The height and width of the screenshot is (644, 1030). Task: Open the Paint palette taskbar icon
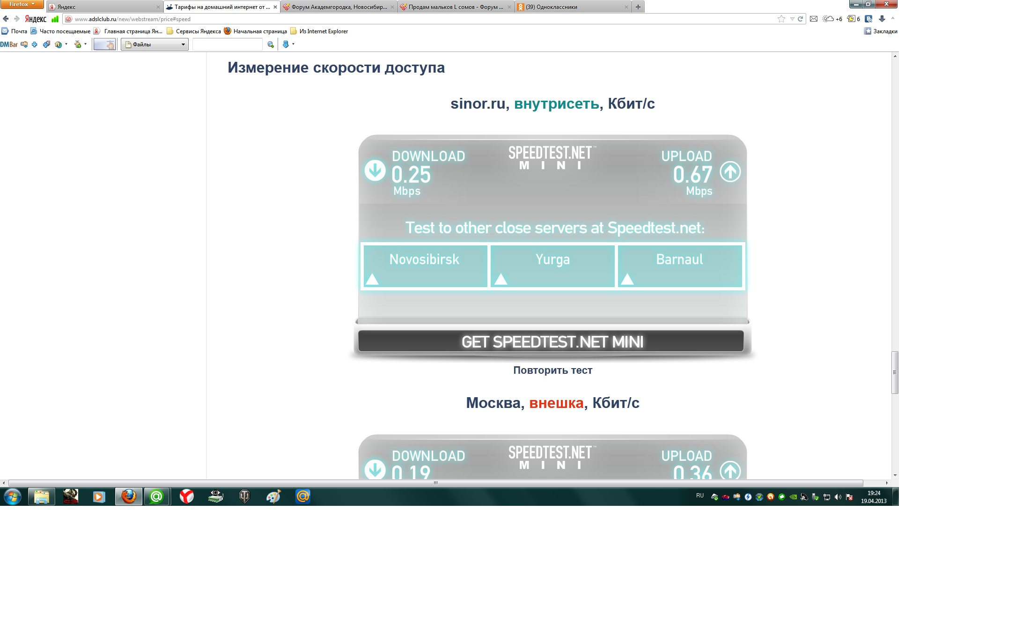coord(273,496)
